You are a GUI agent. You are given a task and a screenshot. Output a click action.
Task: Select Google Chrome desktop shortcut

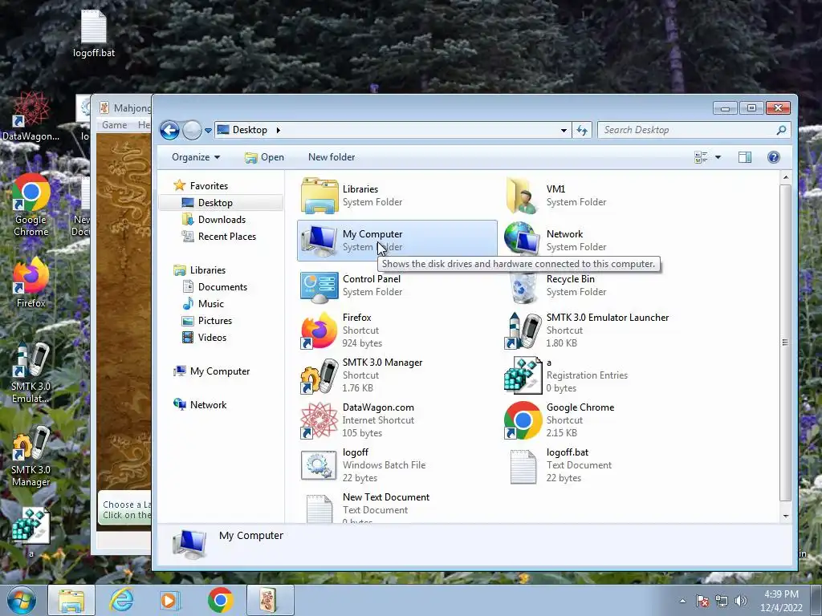[31, 205]
